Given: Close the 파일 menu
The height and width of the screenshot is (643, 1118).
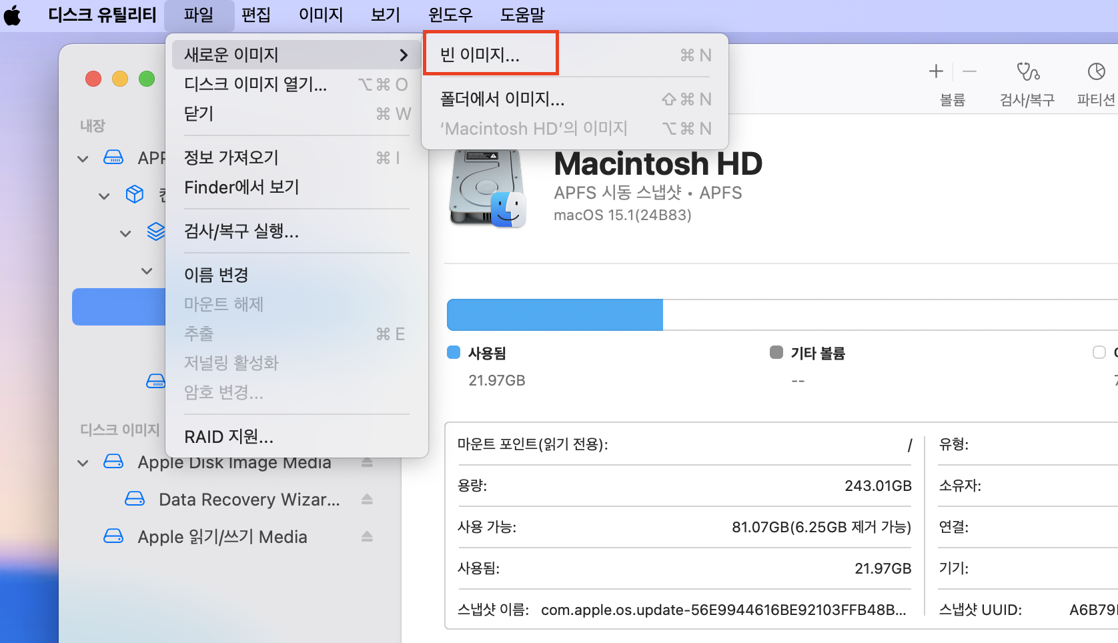Looking at the screenshot, I should [x=199, y=15].
